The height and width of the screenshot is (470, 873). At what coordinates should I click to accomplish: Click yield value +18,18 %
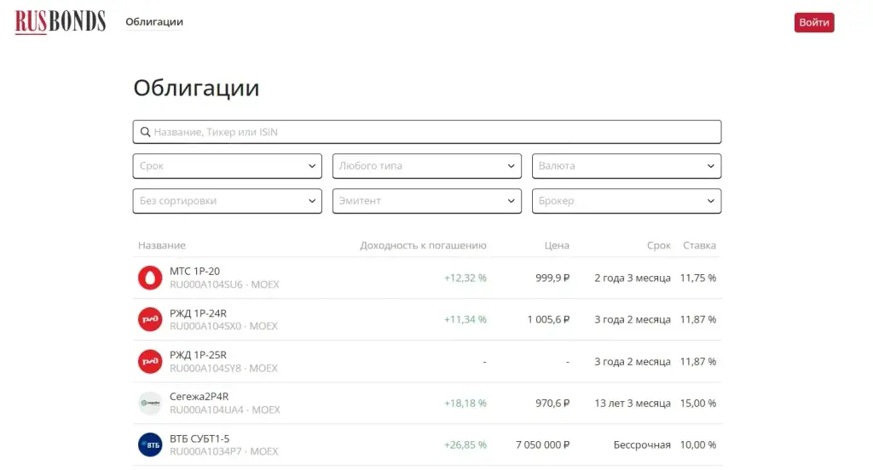click(465, 404)
